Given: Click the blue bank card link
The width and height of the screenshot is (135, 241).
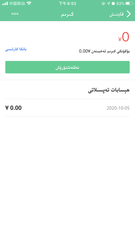Looking at the screenshot, I should 16,49.
